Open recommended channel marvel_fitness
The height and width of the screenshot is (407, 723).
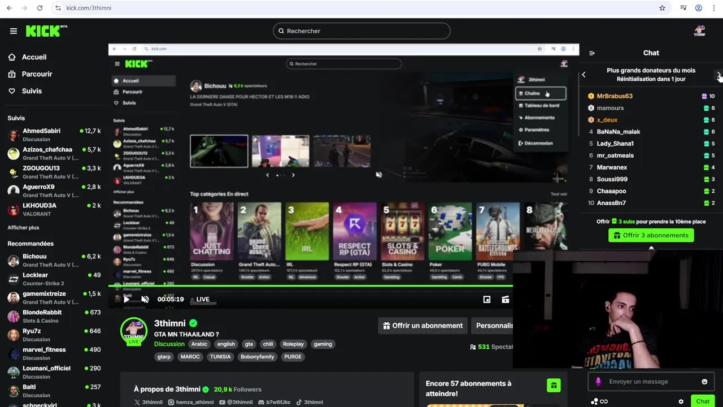pyautogui.click(x=54, y=354)
